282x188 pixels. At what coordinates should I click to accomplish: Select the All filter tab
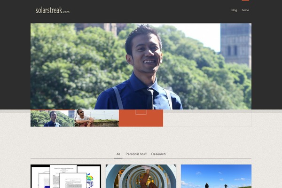click(x=118, y=154)
